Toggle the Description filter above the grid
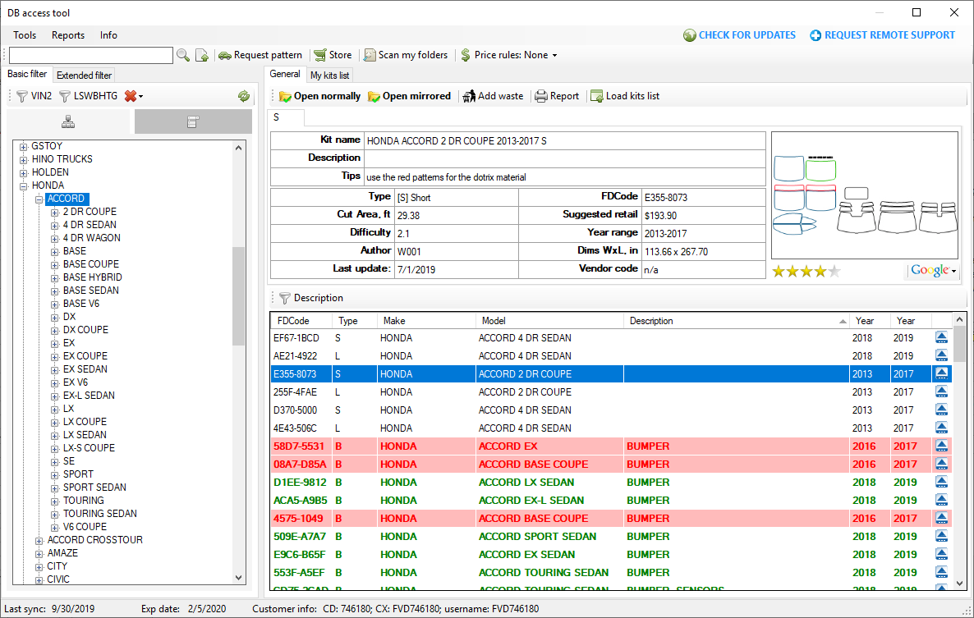Image resolution: width=974 pixels, height=618 pixels. click(310, 298)
